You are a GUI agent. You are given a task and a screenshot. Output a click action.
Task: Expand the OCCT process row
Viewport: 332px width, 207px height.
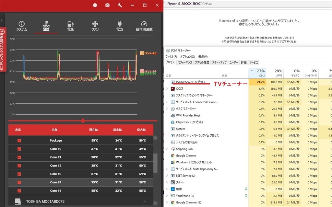point(167,89)
